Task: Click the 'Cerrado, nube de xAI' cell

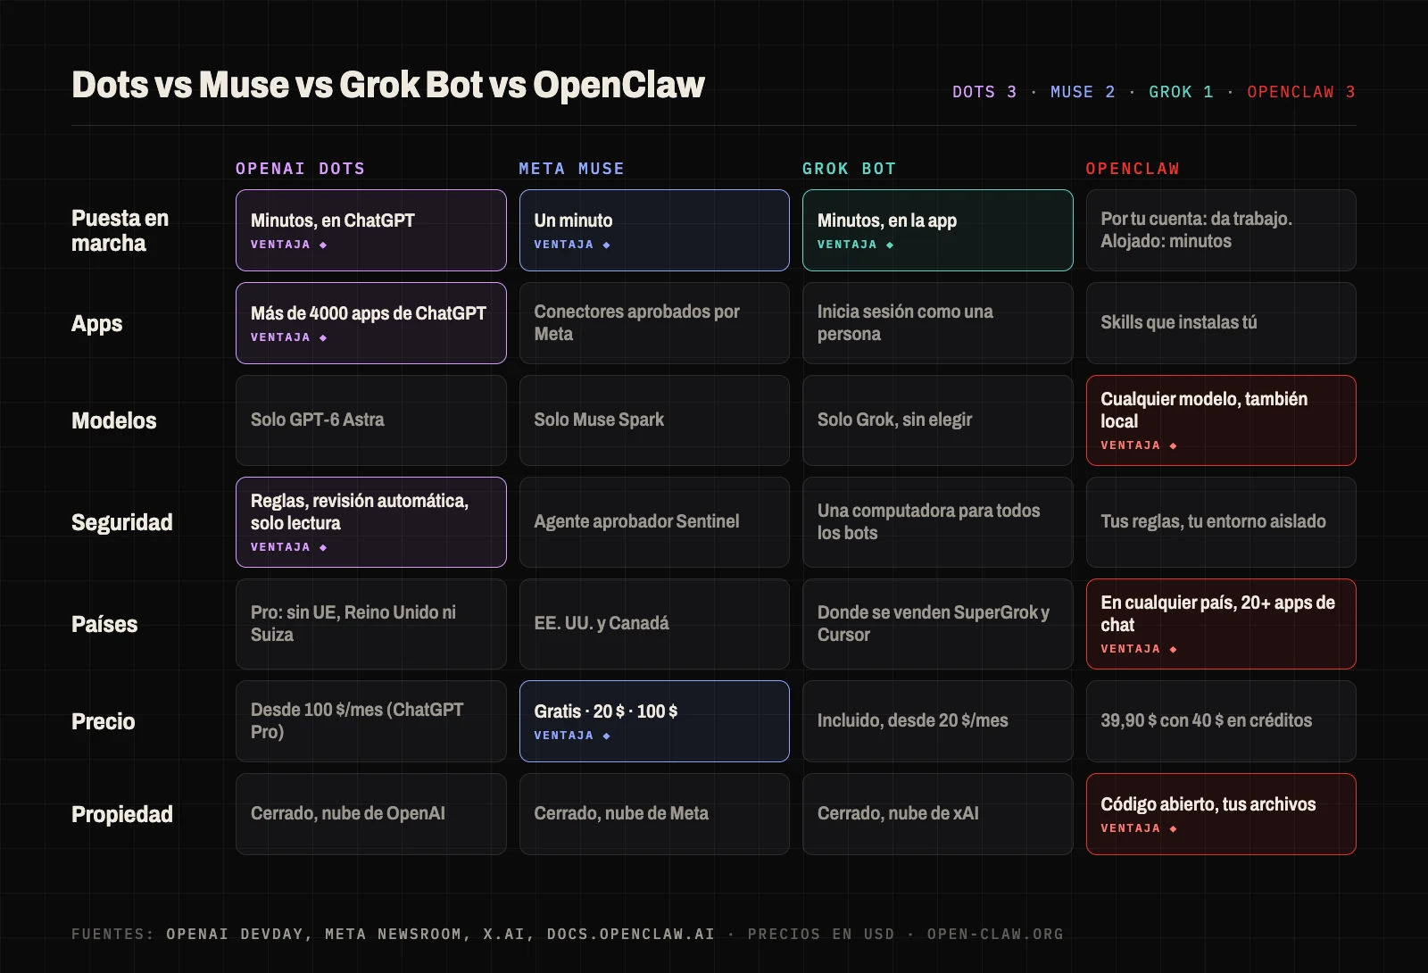Action: click(938, 814)
